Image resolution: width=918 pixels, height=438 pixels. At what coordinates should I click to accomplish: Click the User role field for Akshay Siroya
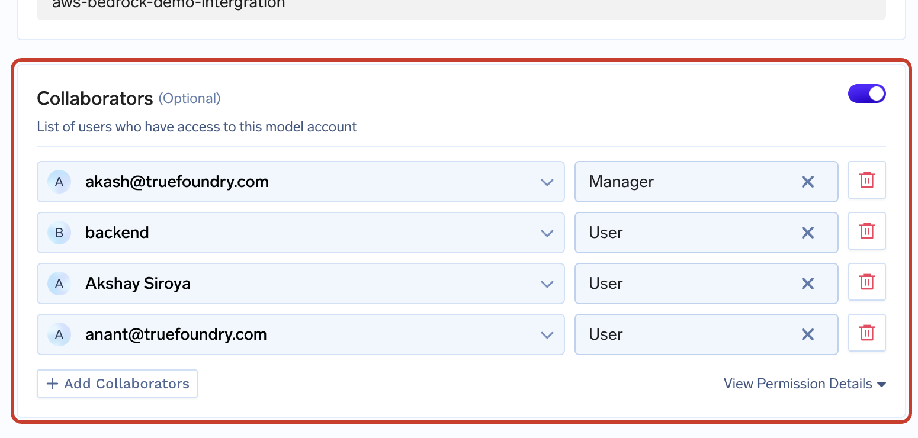(x=706, y=284)
